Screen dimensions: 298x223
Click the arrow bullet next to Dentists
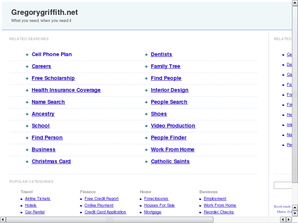(x=146, y=55)
